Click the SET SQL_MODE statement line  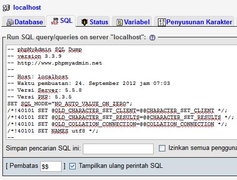[70, 104]
